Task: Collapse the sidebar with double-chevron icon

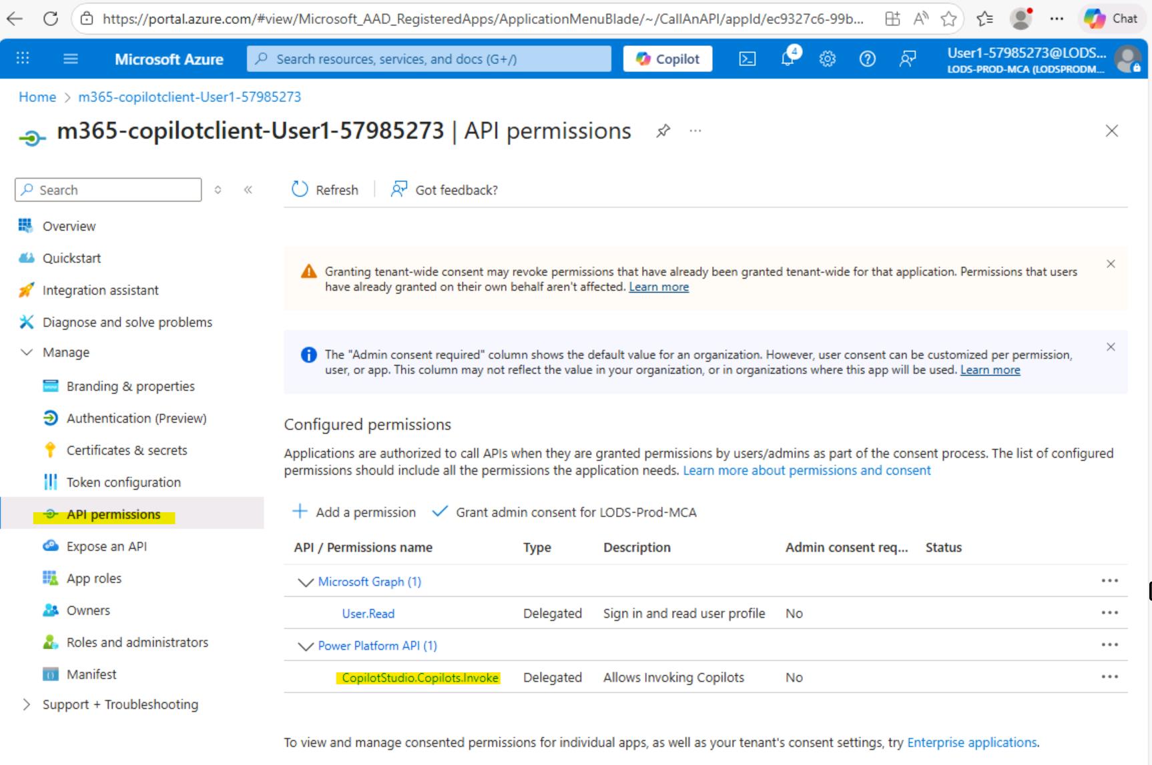Action: (x=248, y=189)
